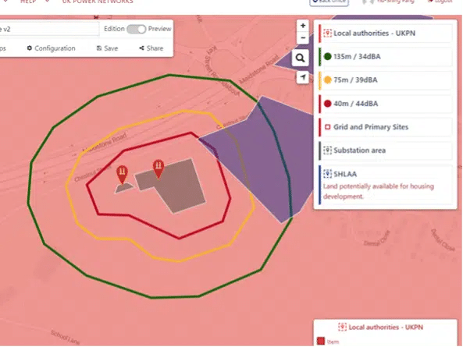The image size is (463, 347).
Task: Click the zoom in plus button
Action: point(303,26)
